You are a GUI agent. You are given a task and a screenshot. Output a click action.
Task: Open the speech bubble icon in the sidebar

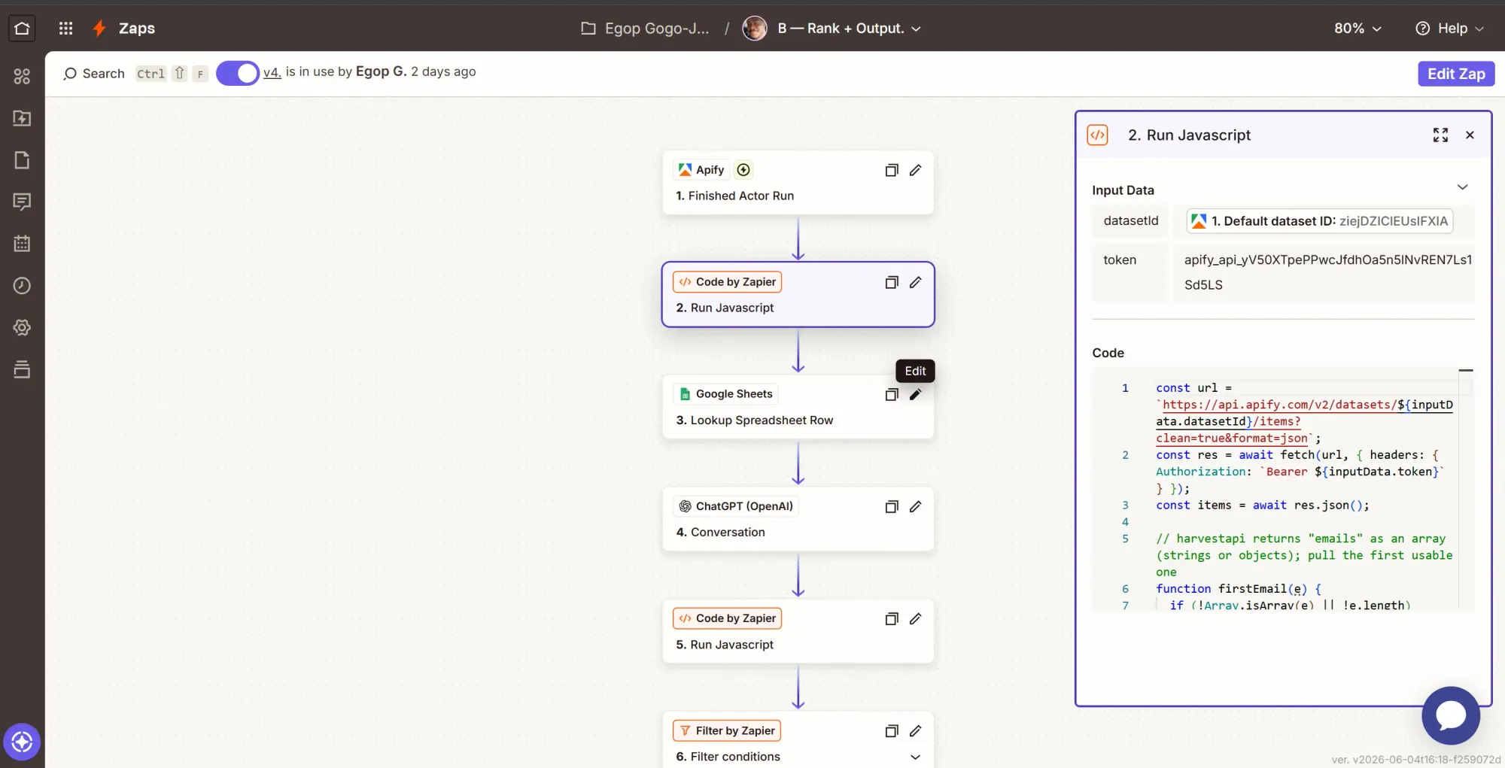point(22,202)
